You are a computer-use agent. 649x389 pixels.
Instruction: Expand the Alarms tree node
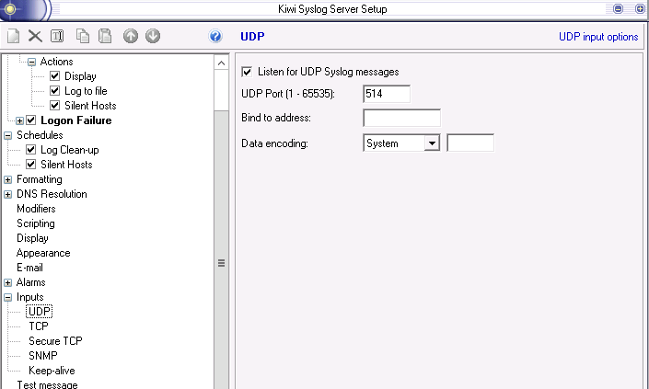[8, 283]
